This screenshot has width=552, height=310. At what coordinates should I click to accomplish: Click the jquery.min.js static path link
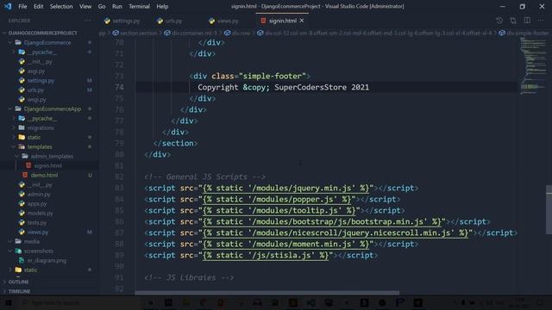[x=285, y=188]
